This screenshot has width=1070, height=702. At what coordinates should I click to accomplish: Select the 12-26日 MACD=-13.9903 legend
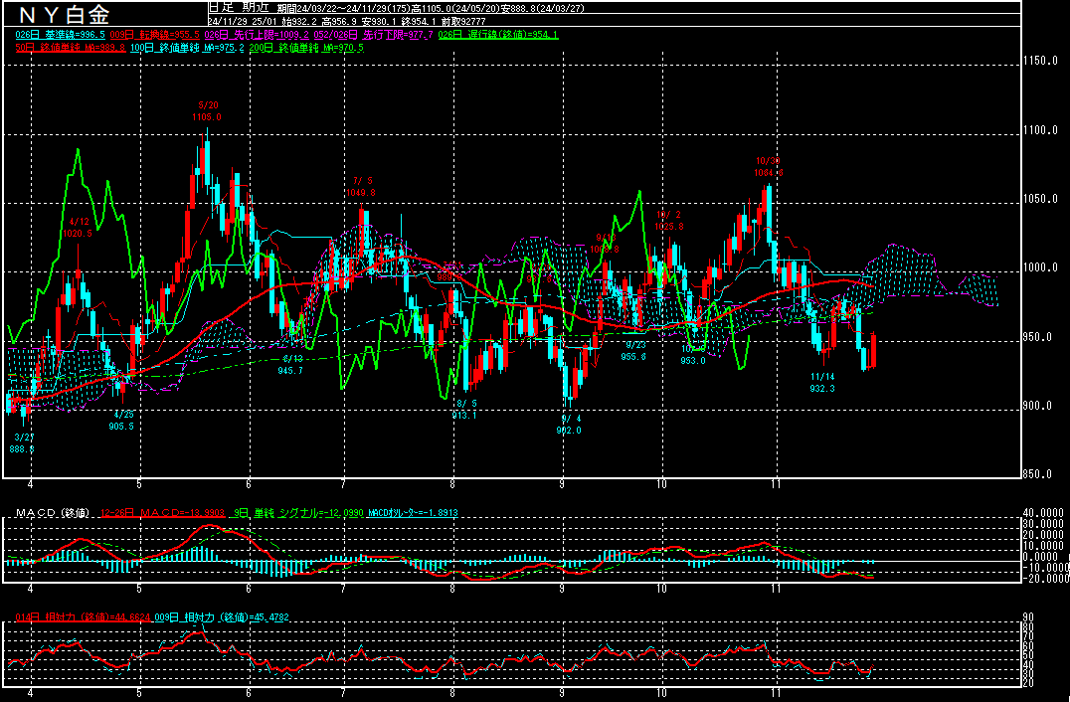(163, 512)
